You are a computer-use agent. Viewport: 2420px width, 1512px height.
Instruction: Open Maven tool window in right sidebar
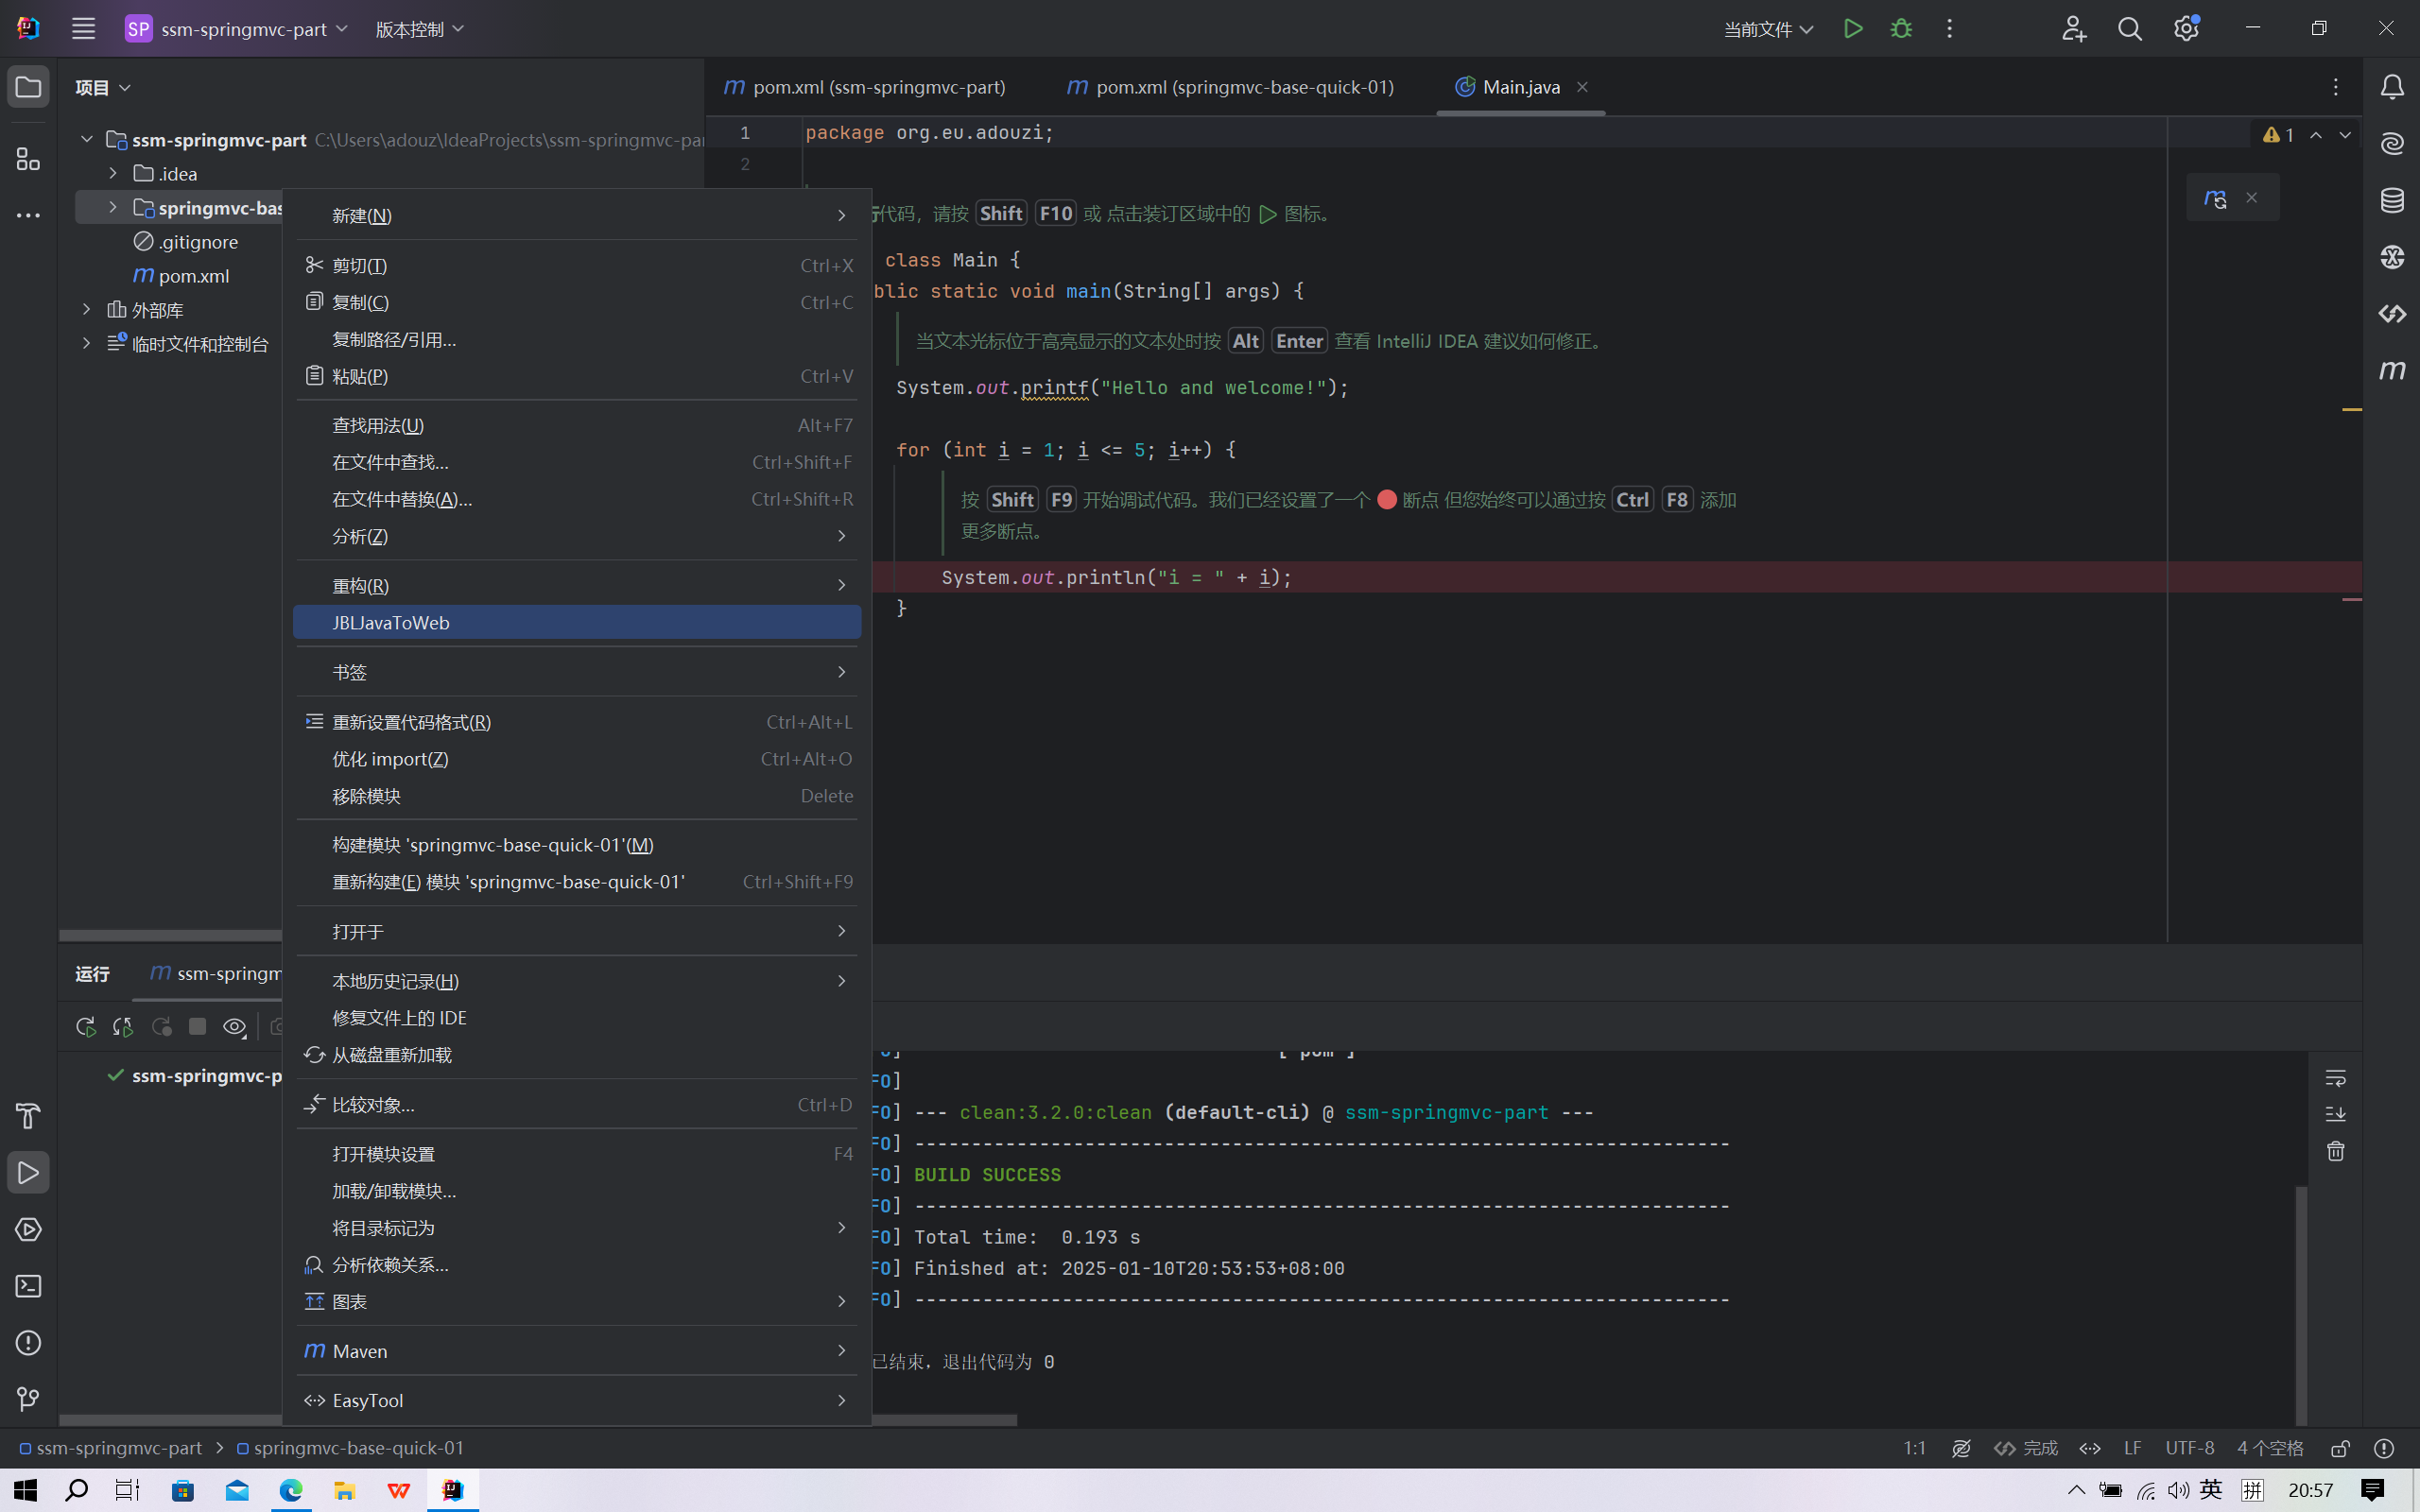pyautogui.click(x=2392, y=371)
